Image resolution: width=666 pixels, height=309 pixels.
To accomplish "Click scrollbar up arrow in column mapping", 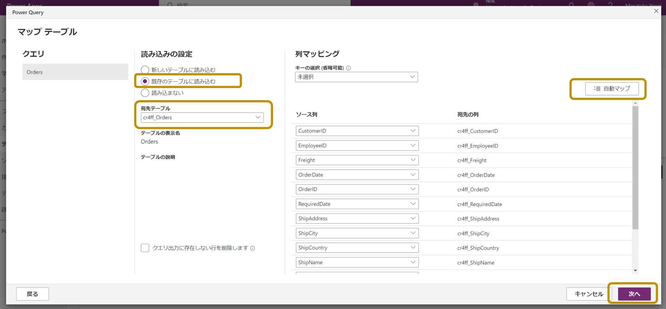I will point(635,103).
